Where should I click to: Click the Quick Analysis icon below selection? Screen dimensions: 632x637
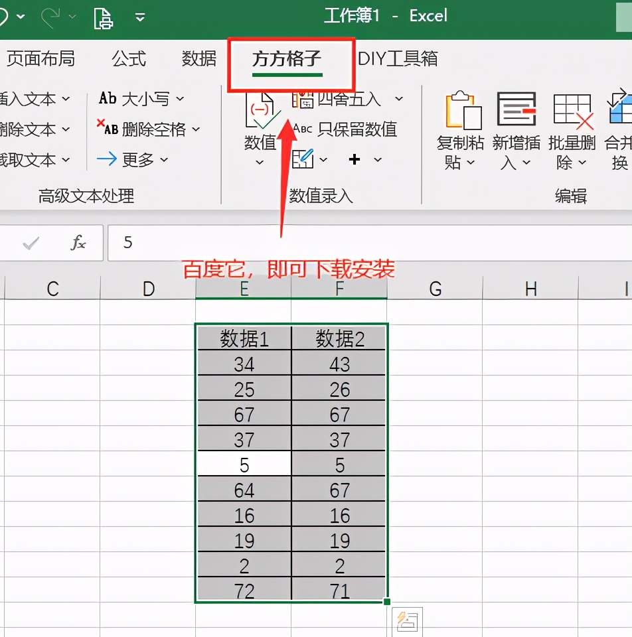tap(407, 622)
